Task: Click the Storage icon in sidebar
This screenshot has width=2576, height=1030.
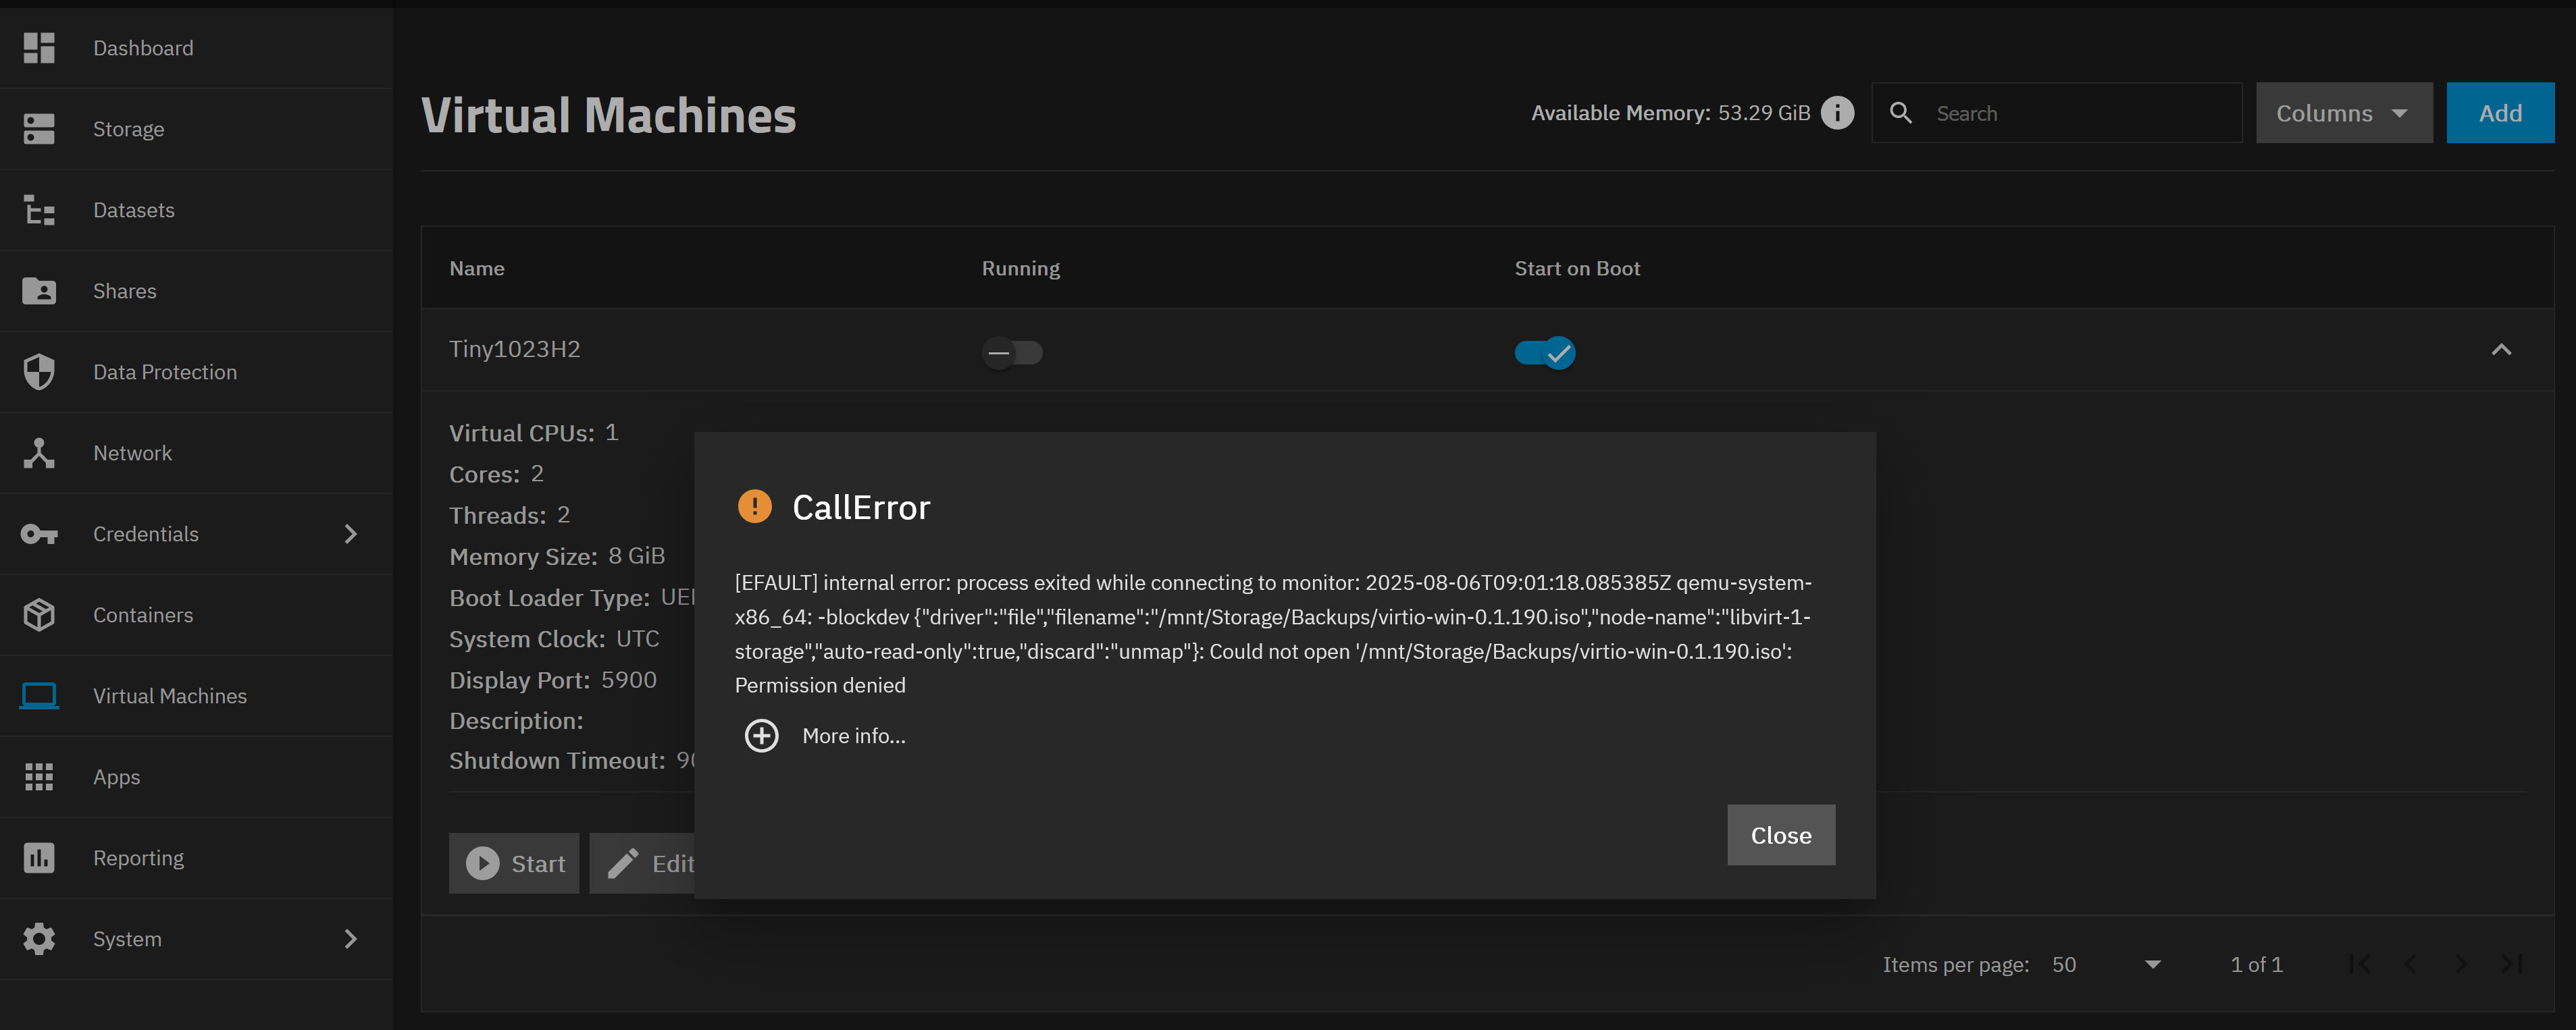Action: click(x=39, y=129)
